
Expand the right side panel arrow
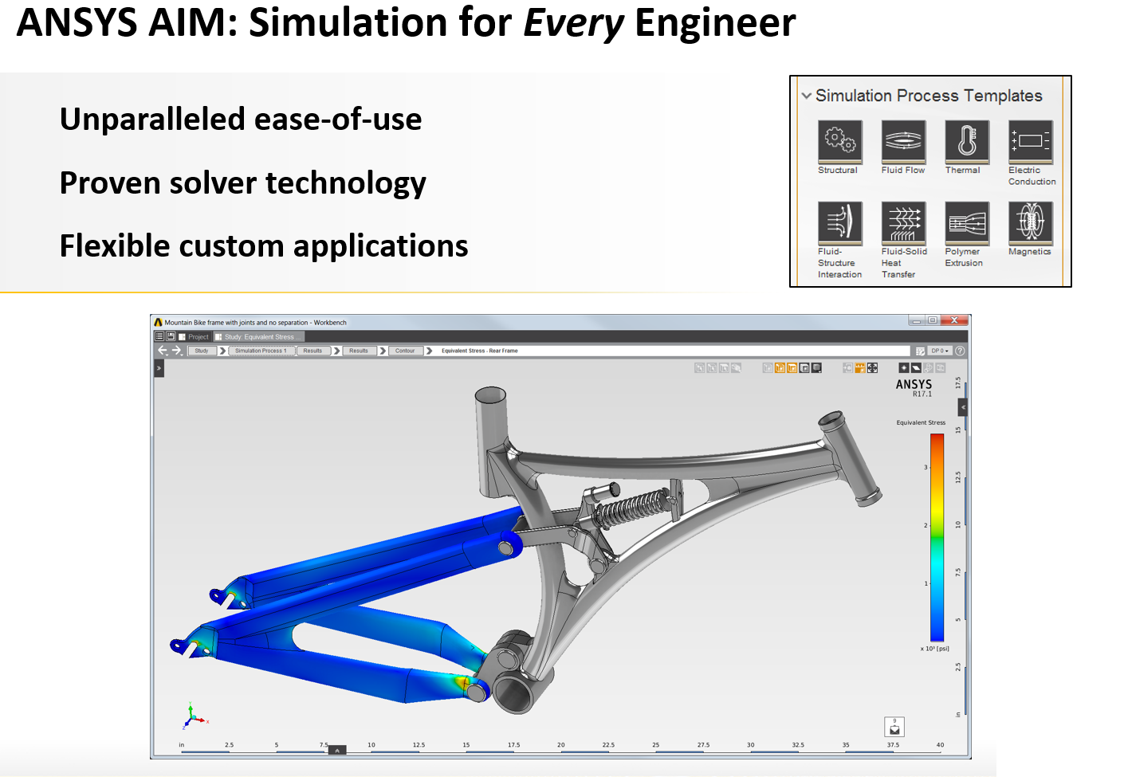click(x=963, y=407)
